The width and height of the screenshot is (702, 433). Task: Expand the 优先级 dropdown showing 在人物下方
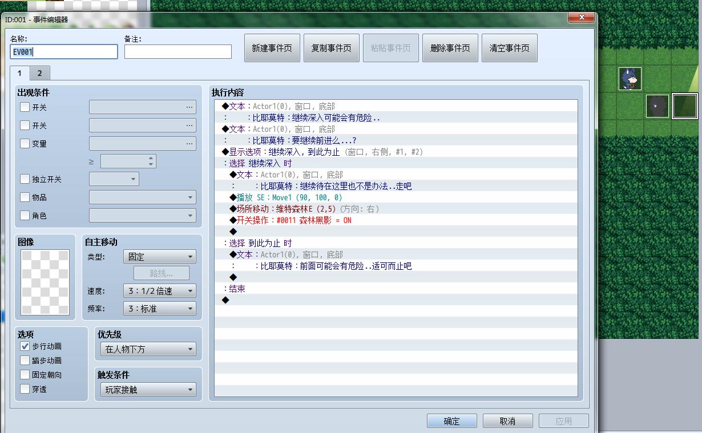148,349
